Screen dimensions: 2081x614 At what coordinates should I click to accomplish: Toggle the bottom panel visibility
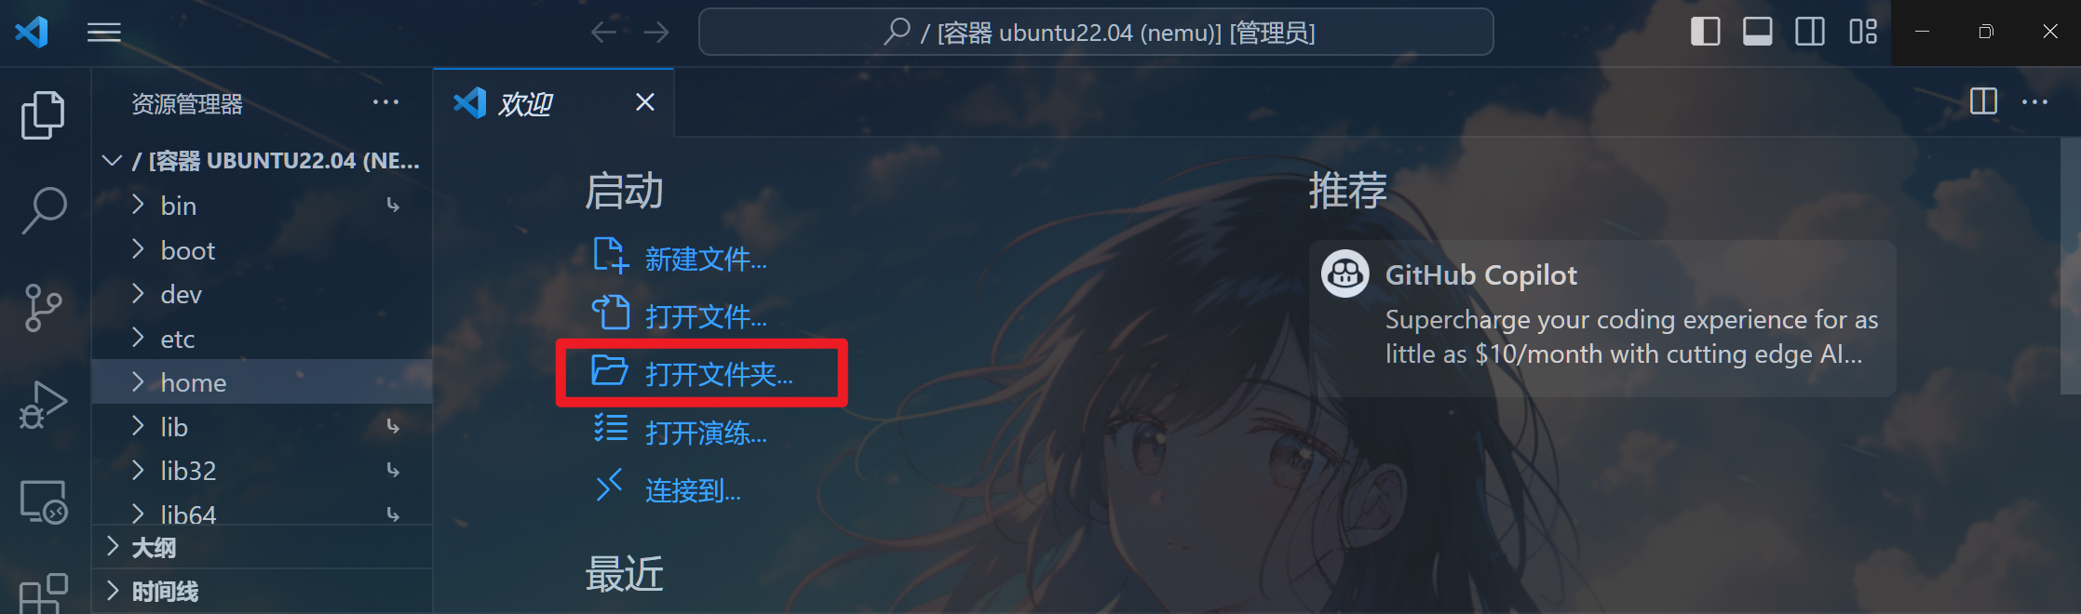coord(1757,32)
